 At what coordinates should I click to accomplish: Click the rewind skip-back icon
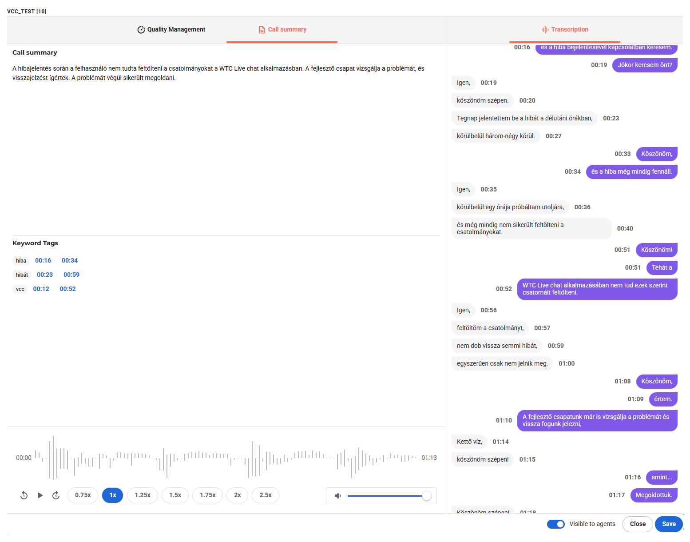tap(24, 495)
